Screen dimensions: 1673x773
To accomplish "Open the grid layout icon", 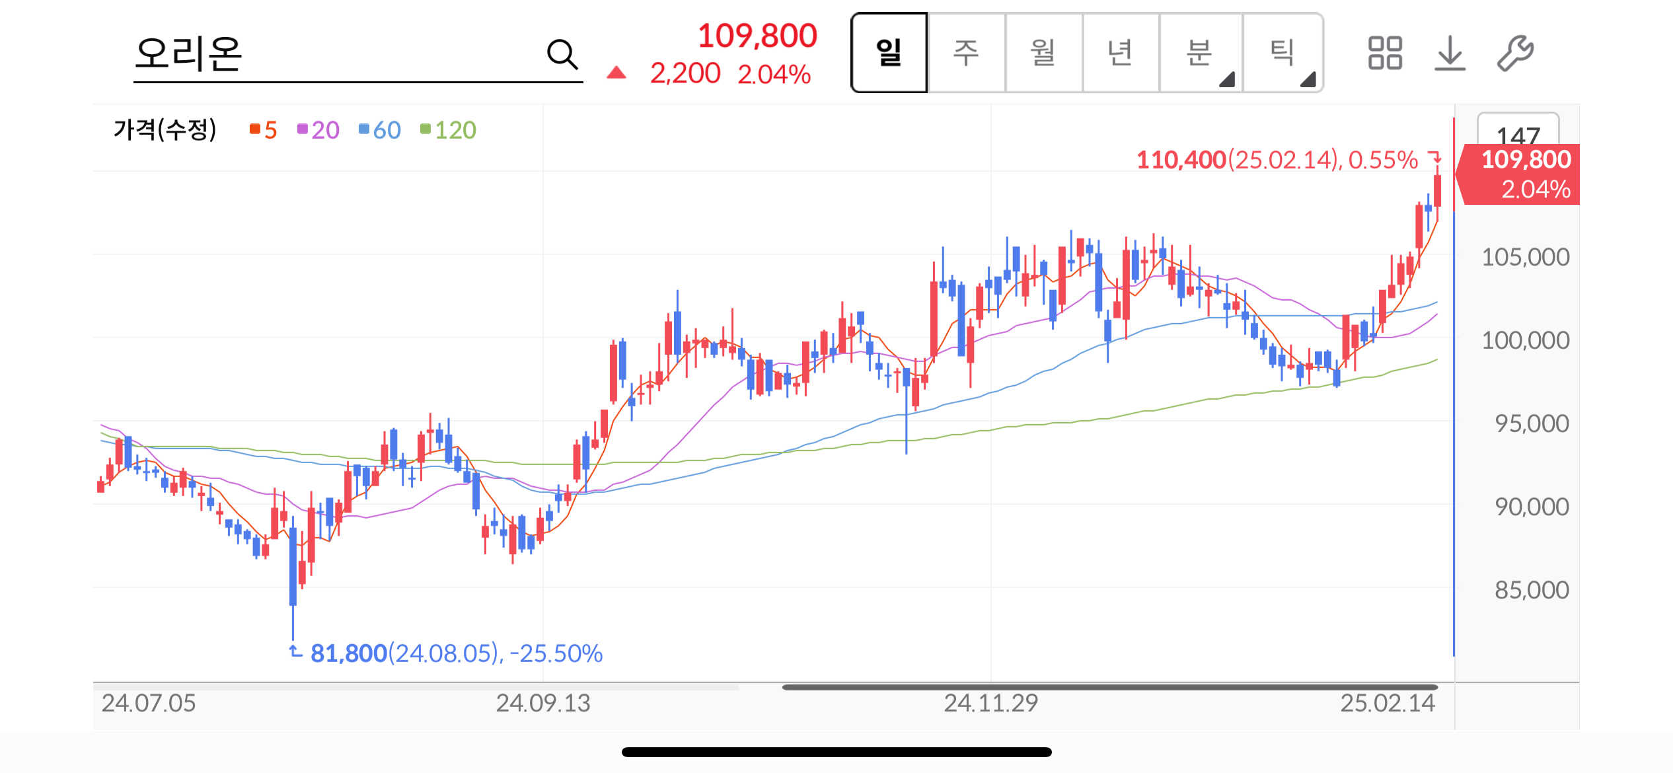I will click(1384, 53).
